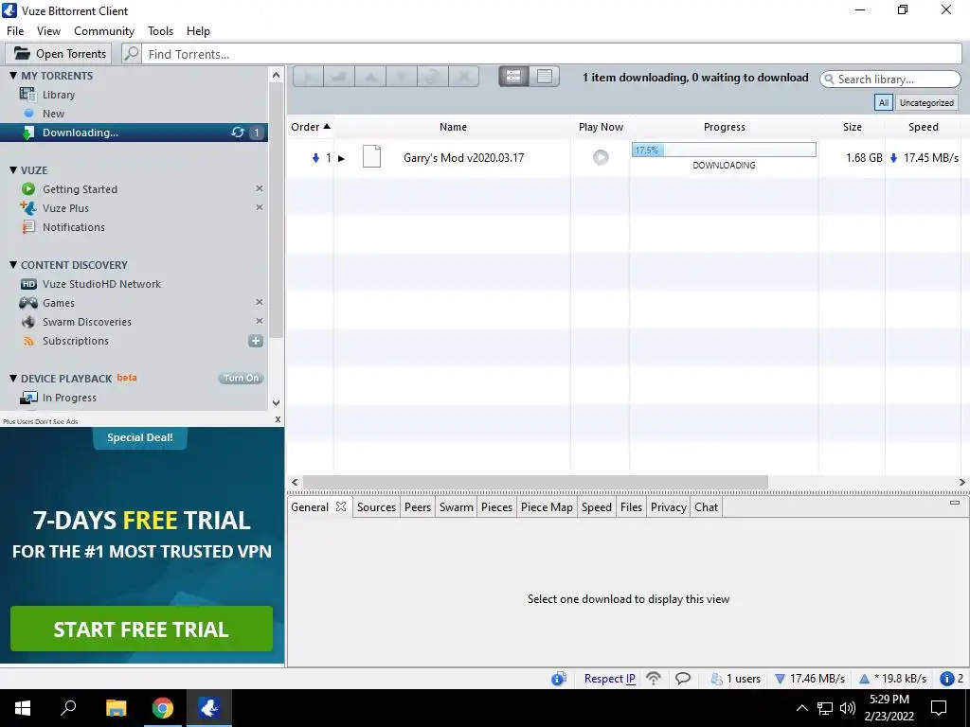This screenshot has width=970, height=727.
Task: Click the Open Torrents button
Action: [x=59, y=54]
